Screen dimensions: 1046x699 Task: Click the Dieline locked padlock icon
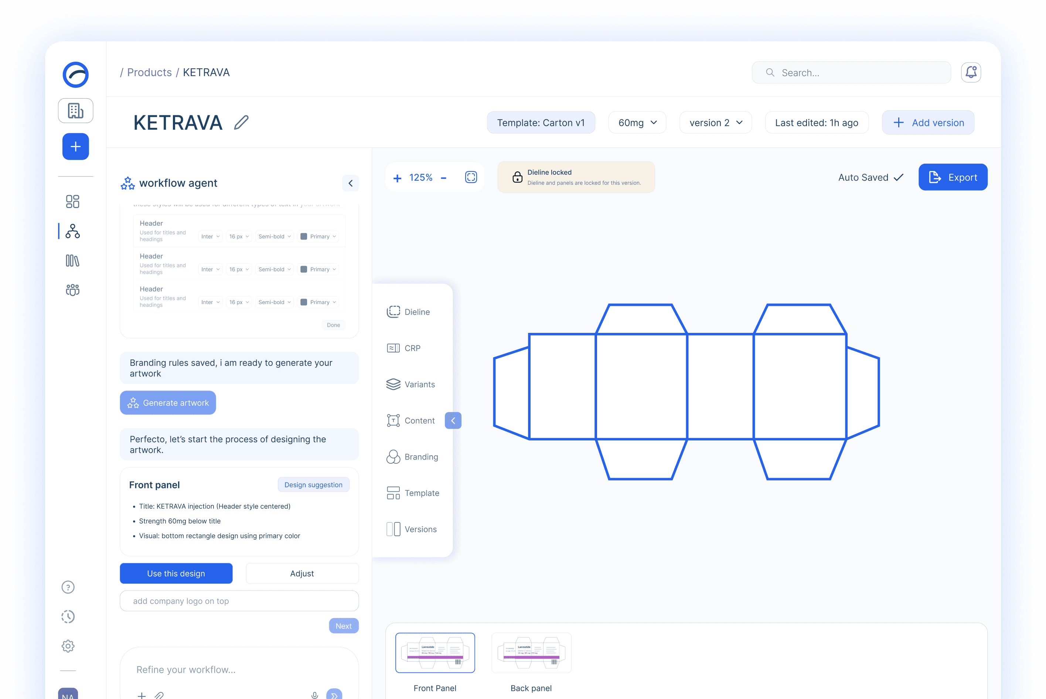click(x=517, y=177)
